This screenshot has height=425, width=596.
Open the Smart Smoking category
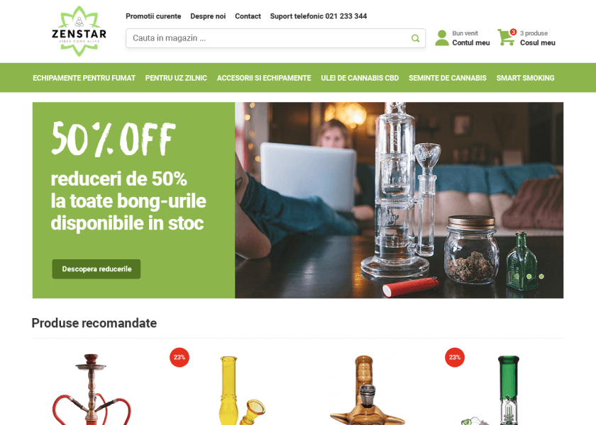(x=525, y=78)
